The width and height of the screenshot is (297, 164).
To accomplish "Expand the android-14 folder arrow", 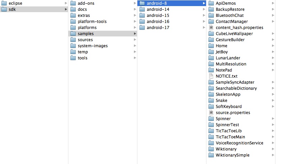I will pos(204,9).
